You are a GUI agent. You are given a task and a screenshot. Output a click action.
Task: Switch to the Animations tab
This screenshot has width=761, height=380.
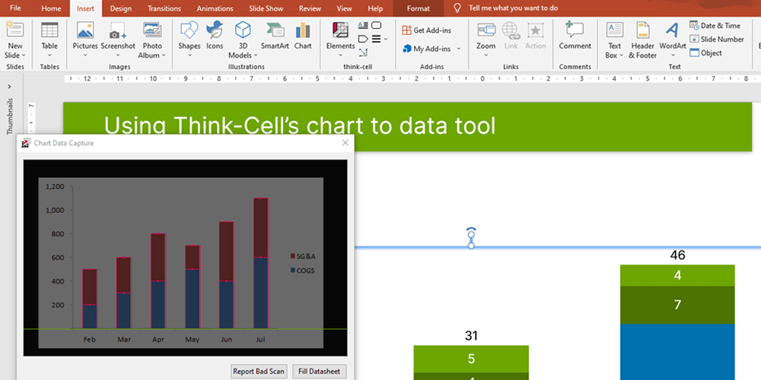tap(215, 8)
